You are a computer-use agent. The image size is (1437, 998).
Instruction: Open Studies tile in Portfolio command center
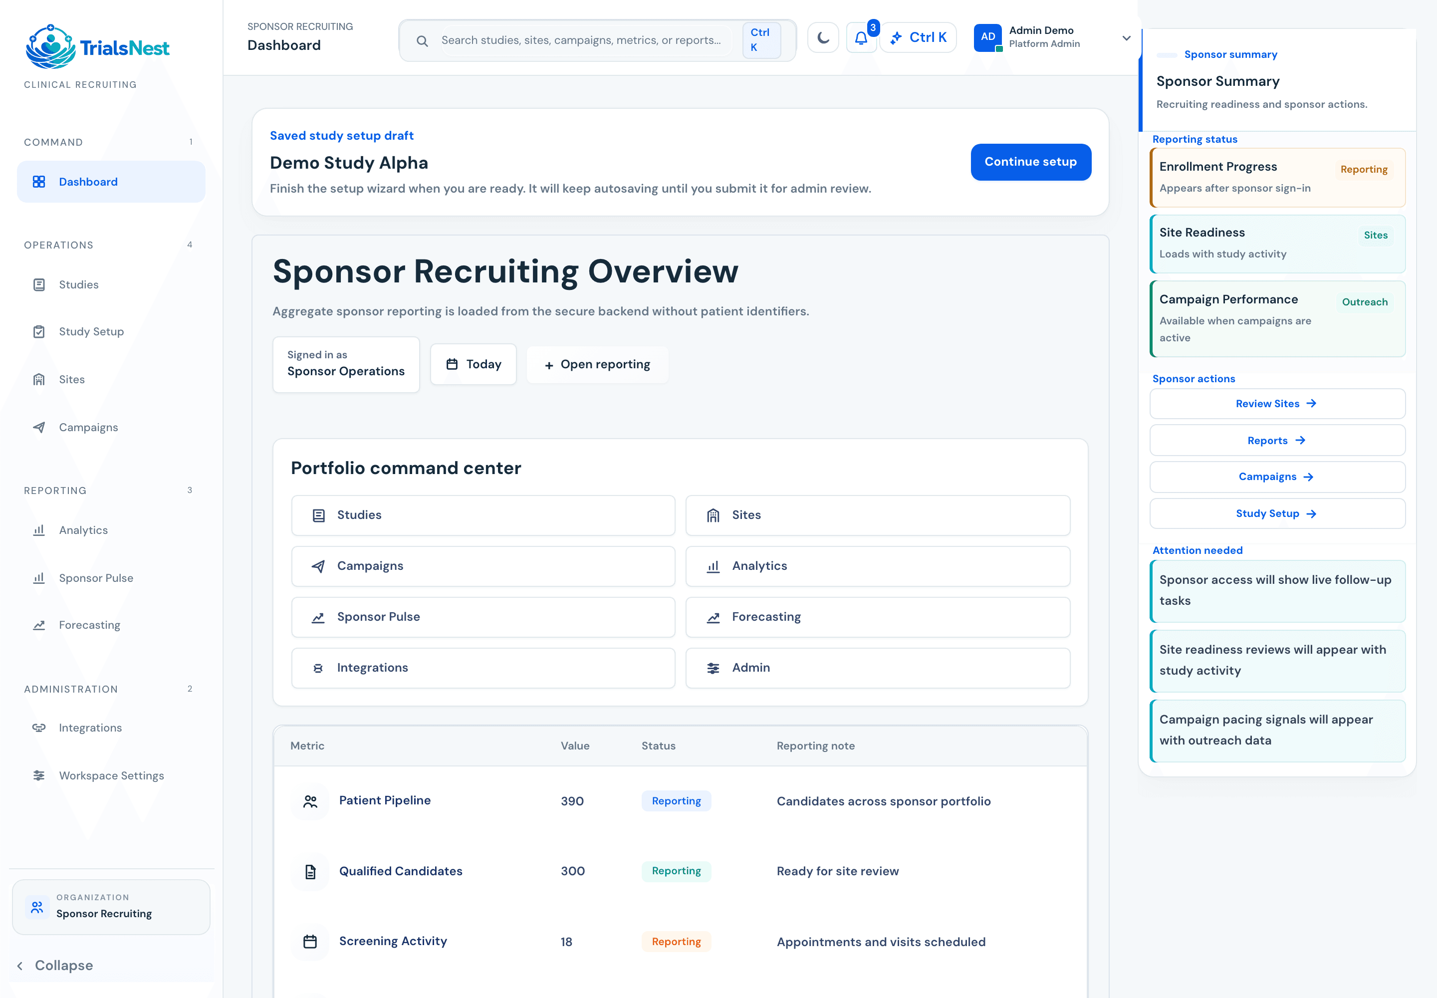tap(483, 515)
